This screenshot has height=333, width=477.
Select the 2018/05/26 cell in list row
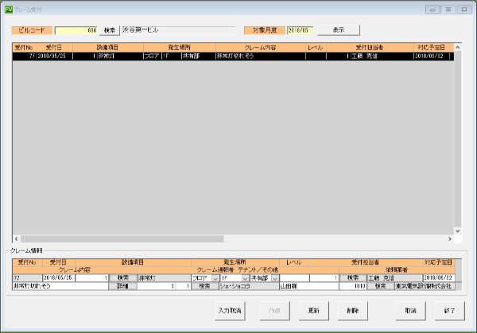click(54, 56)
